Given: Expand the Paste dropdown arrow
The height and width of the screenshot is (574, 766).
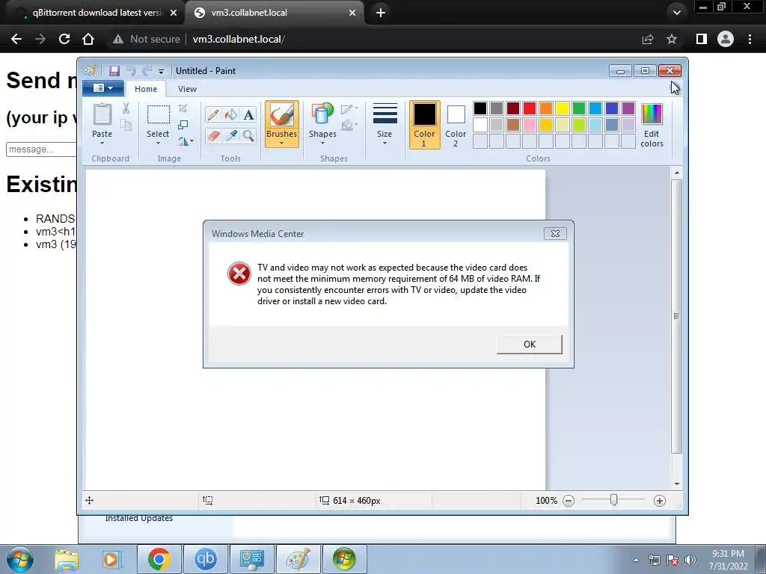Looking at the screenshot, I should click(x=102, y=143).
